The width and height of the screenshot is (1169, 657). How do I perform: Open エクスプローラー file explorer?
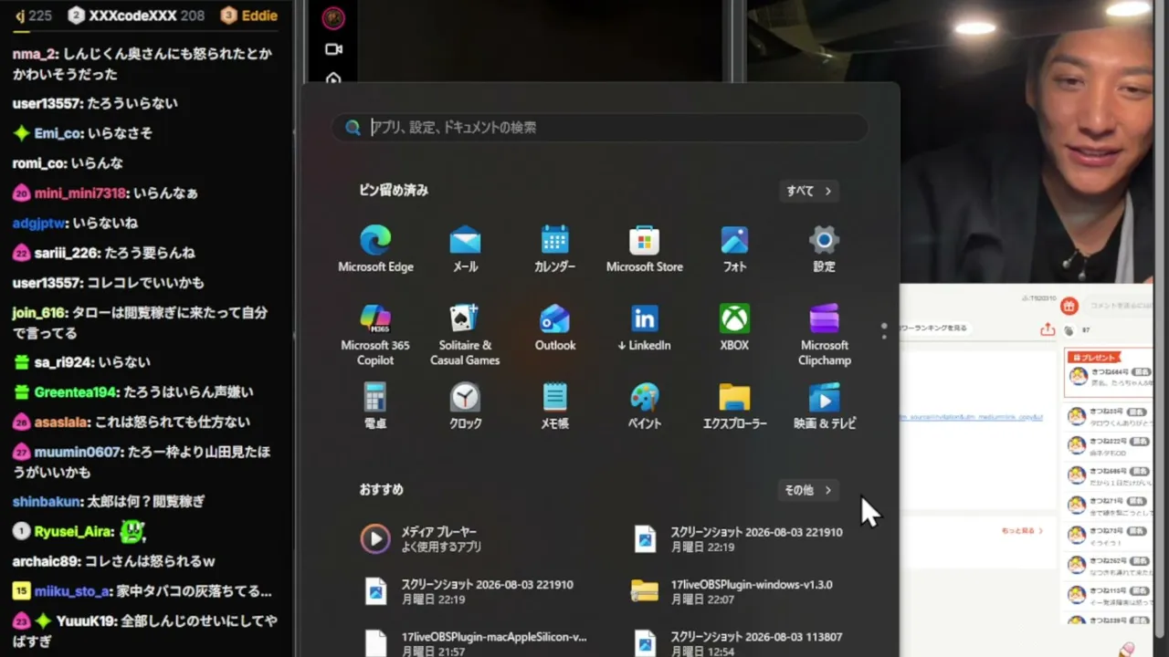734,405
